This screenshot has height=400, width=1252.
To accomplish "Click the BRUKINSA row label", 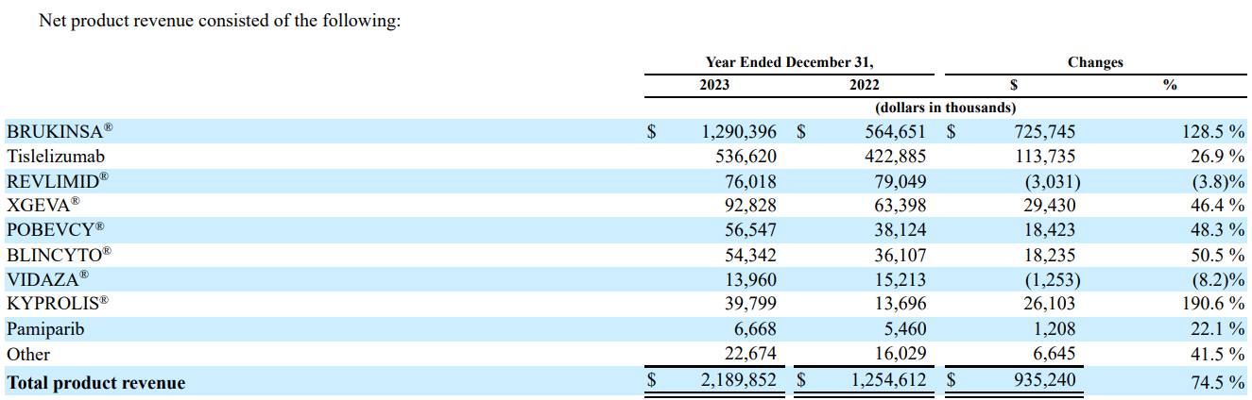I will [x=60, y=132].
